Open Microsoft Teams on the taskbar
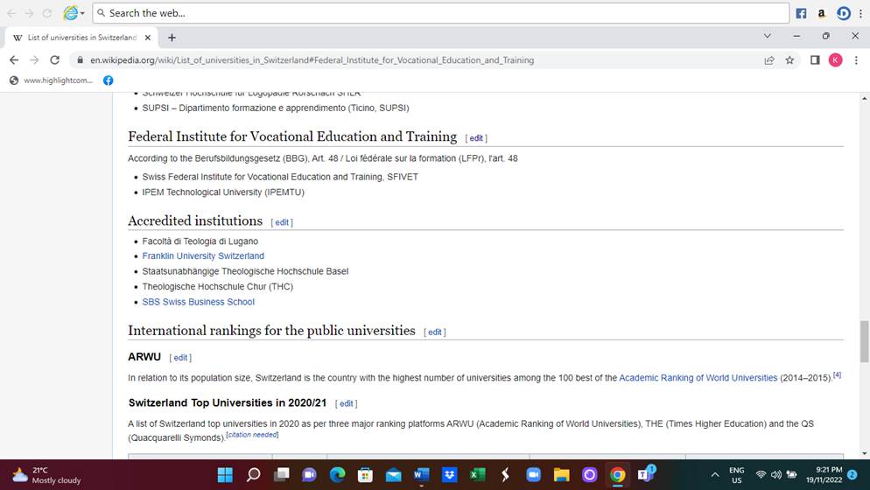 pos(645,474)
